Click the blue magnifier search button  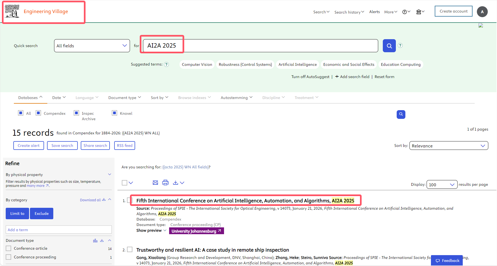[389, 46]
